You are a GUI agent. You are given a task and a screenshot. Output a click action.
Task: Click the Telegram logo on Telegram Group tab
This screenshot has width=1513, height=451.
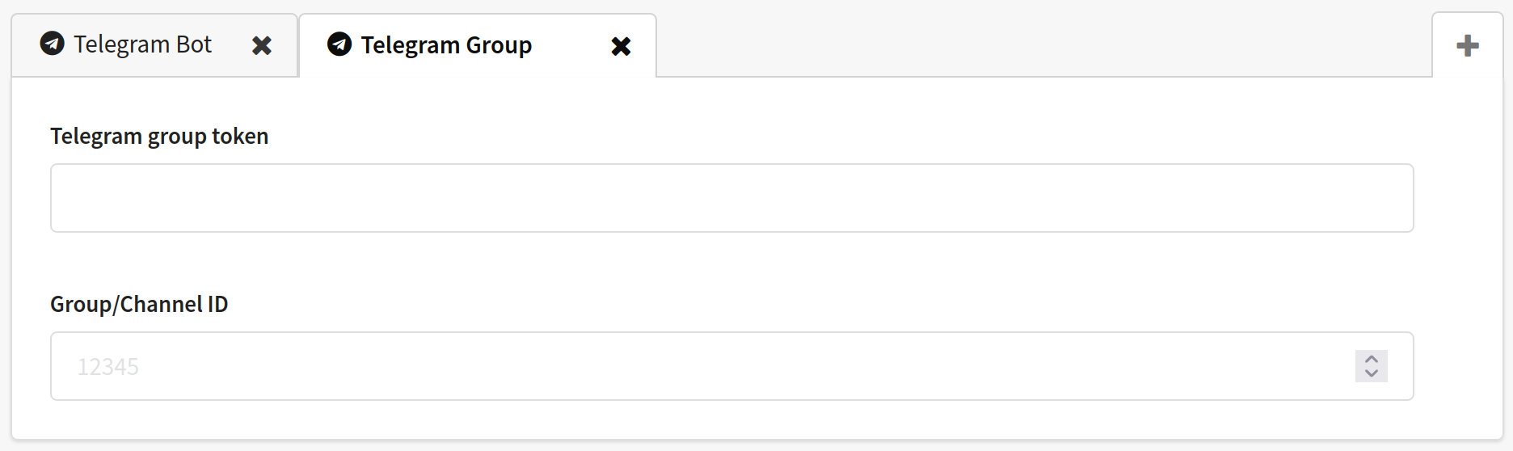point(339,44)
